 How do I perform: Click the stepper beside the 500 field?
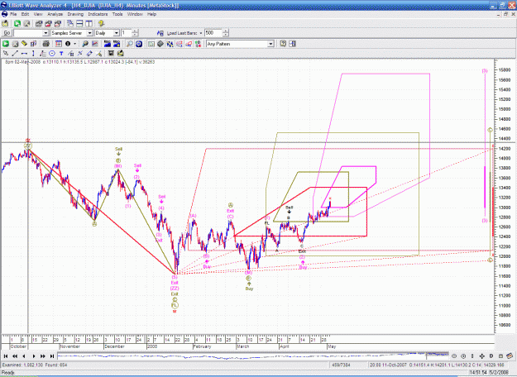click(226, 33)
